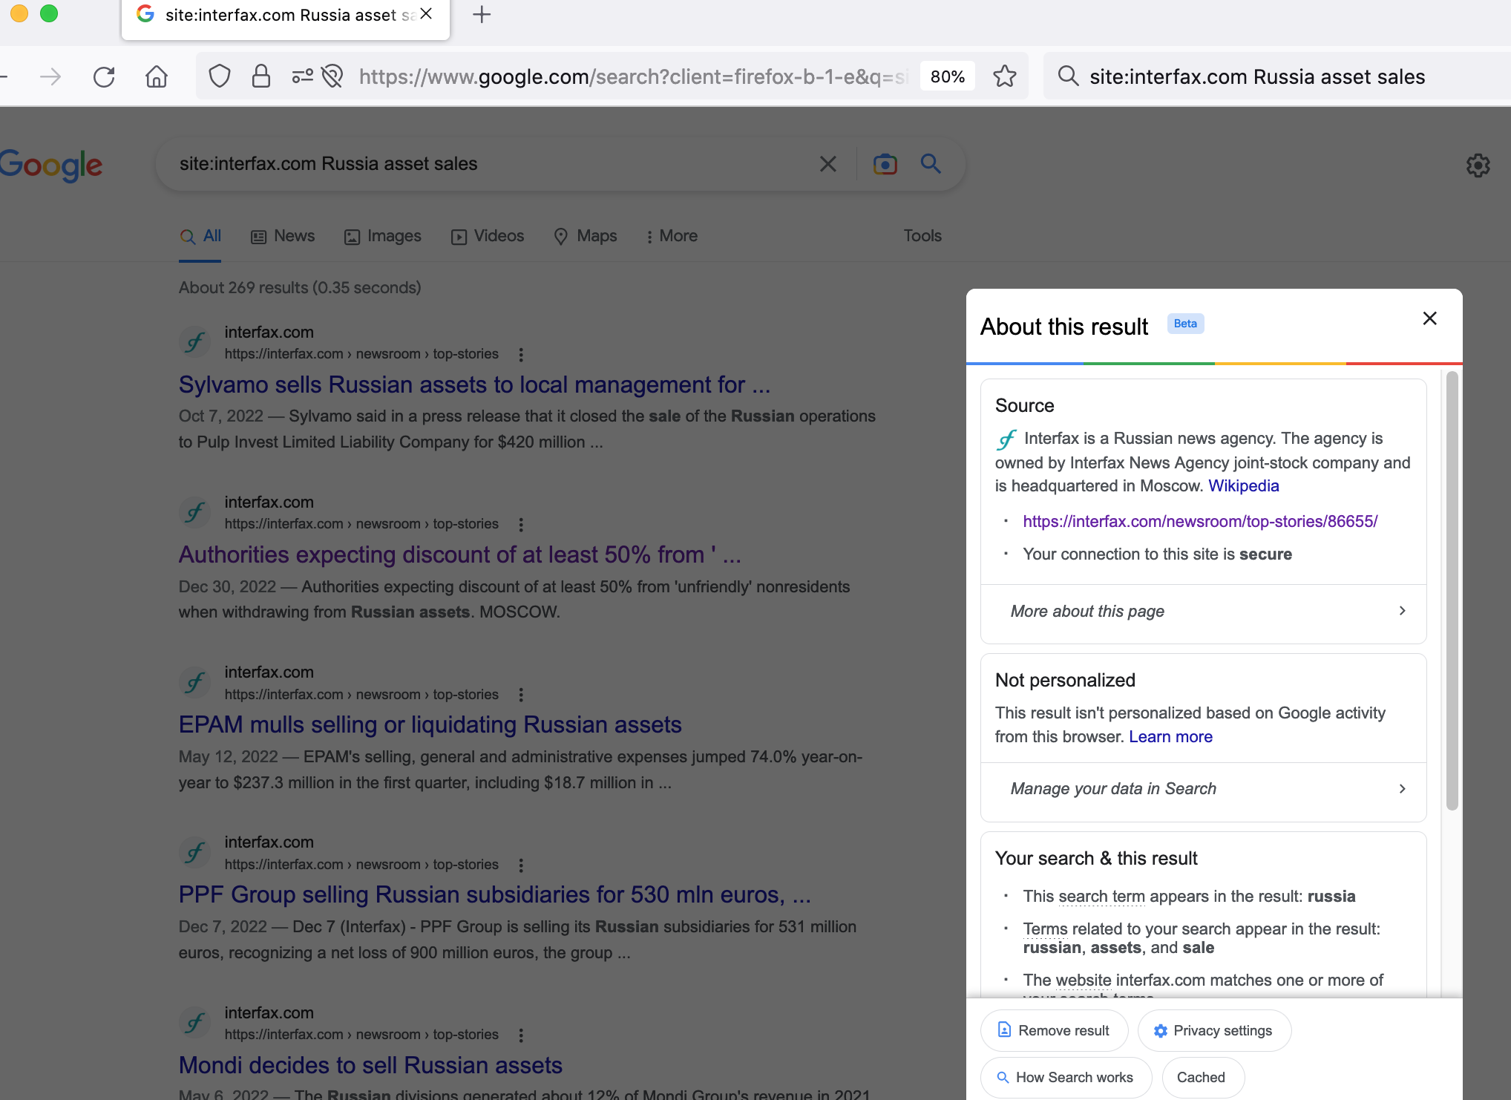Focus the Firefox search bar field
Screen dimensions: 1511x1100
click(x=1276, y=76)
